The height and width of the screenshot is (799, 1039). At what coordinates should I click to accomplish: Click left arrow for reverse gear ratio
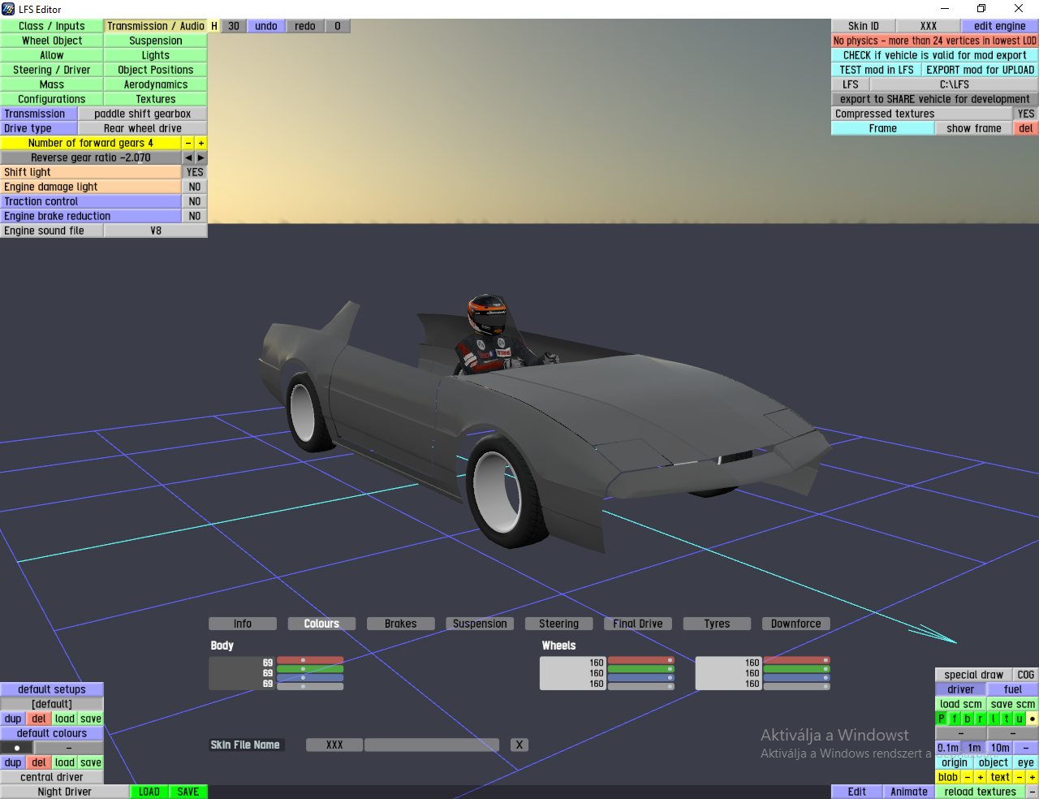188,158
